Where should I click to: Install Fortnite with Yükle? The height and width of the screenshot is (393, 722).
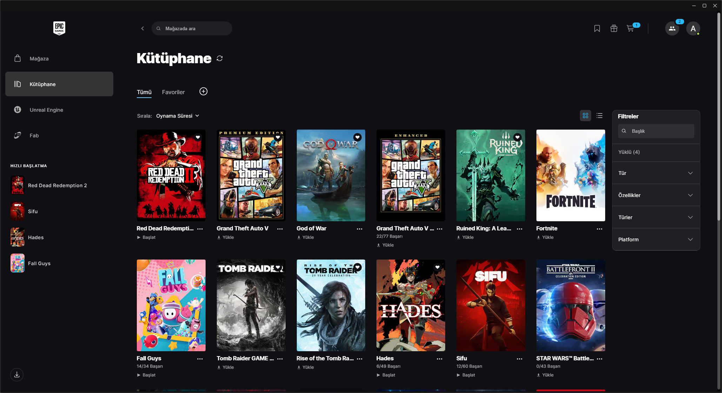click(x=545, y=237)
